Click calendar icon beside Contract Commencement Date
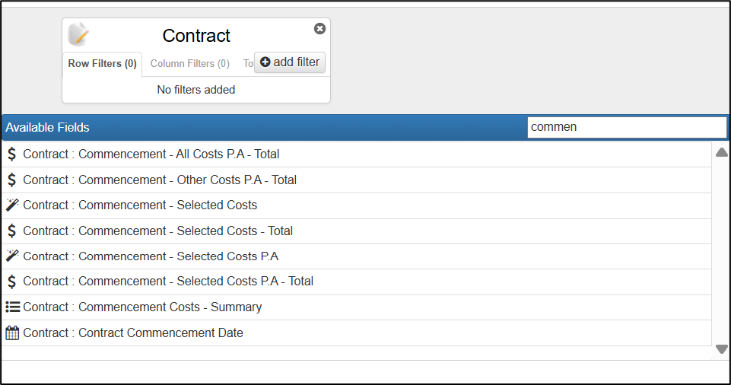The image size is (731, 385). point(12,332)
